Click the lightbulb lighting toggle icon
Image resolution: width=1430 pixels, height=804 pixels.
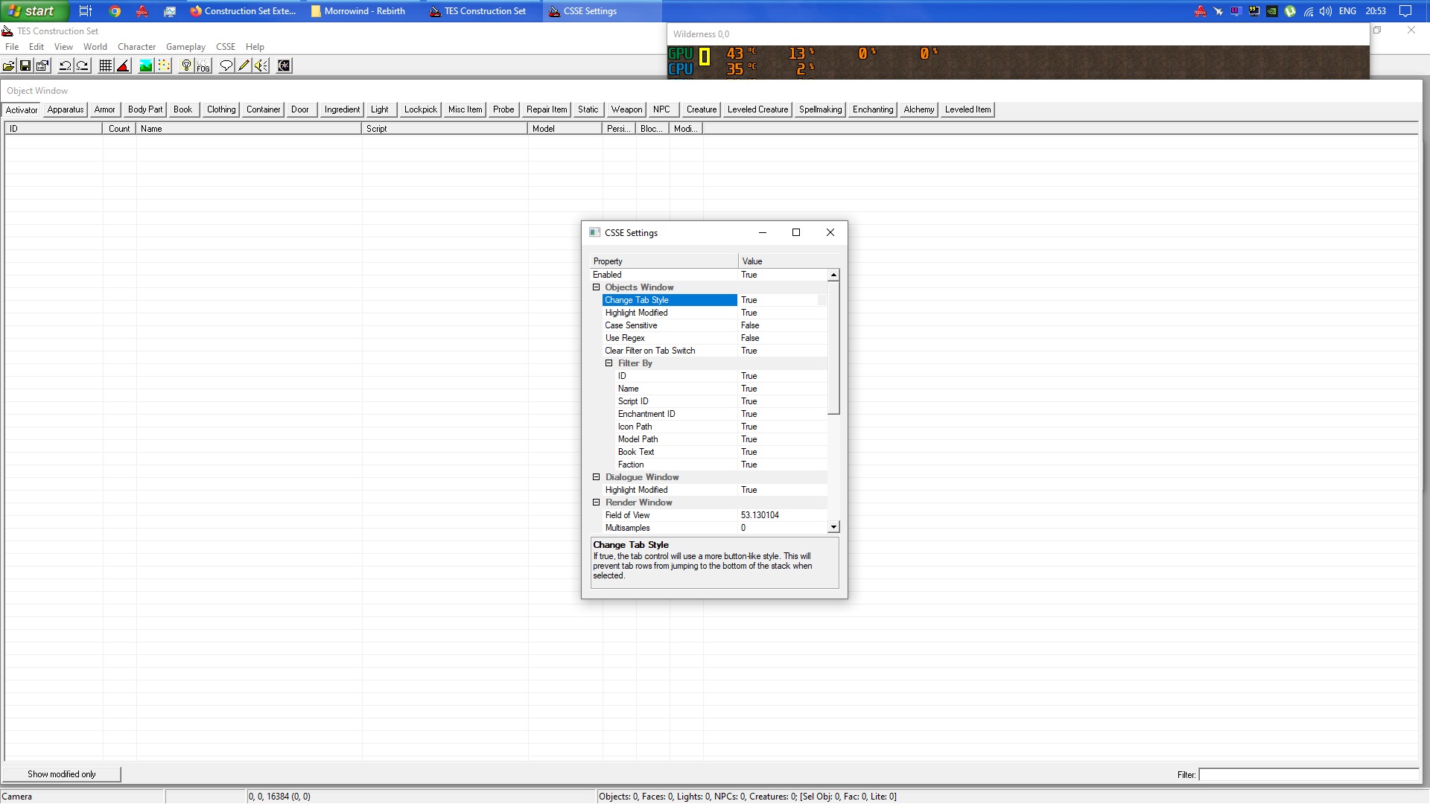tap(186, 66)
